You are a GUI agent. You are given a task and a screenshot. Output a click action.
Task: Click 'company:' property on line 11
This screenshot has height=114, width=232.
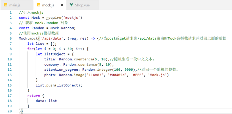coord(53,65)
